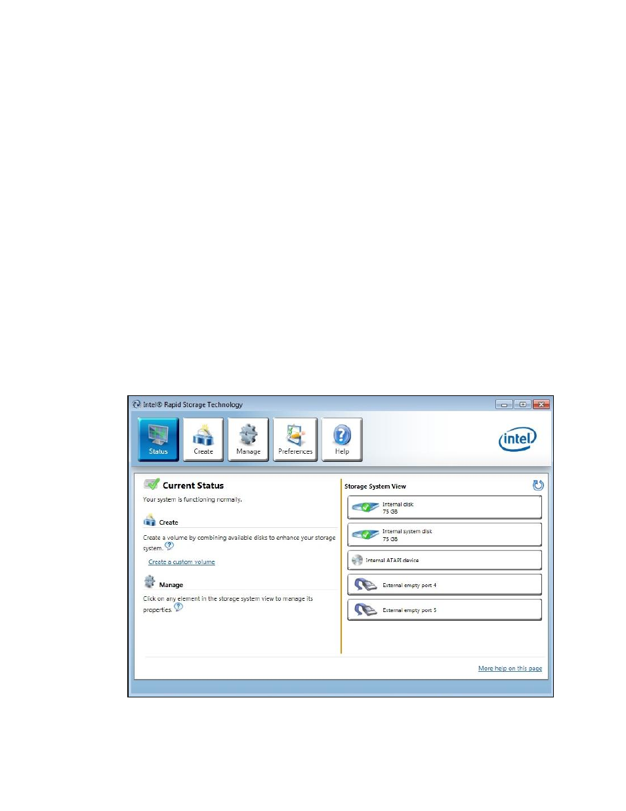Open More help on this page
Screen dimensions: 626x811
pos(510,669)
